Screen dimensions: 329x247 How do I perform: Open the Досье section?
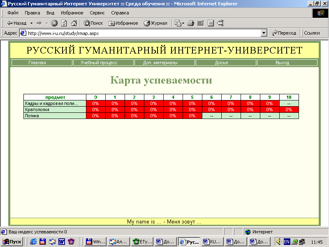click(x=226, y=63)
